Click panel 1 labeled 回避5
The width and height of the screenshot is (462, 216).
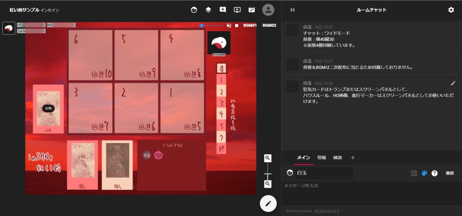[182, 108]
